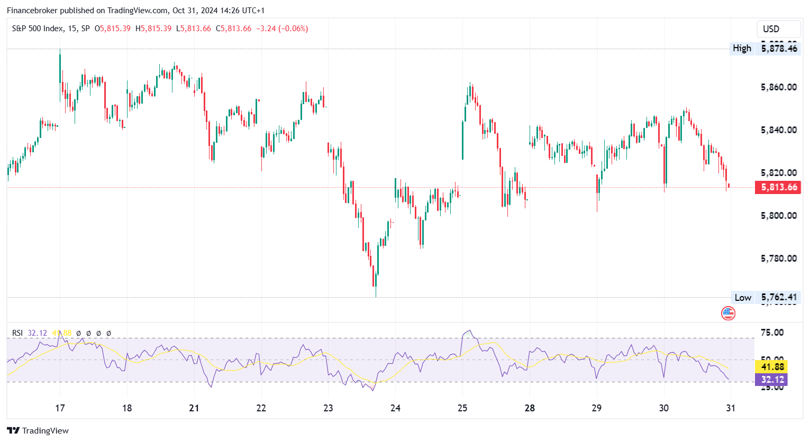This screenshot has width=810, height=442.
Task: Click date 21 on the time axis
Action: click(x=194, y=408)
